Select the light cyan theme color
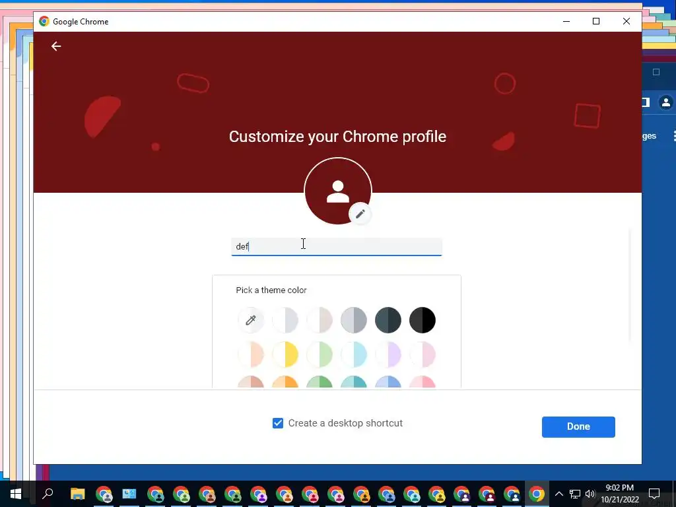This screenshot has height=507, width=676. (354, 355)
